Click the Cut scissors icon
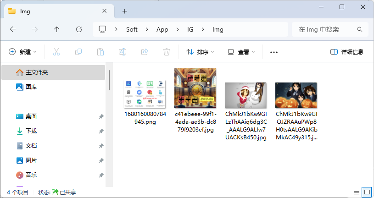The width and height of the screenshot is (374, 198). 56,52
